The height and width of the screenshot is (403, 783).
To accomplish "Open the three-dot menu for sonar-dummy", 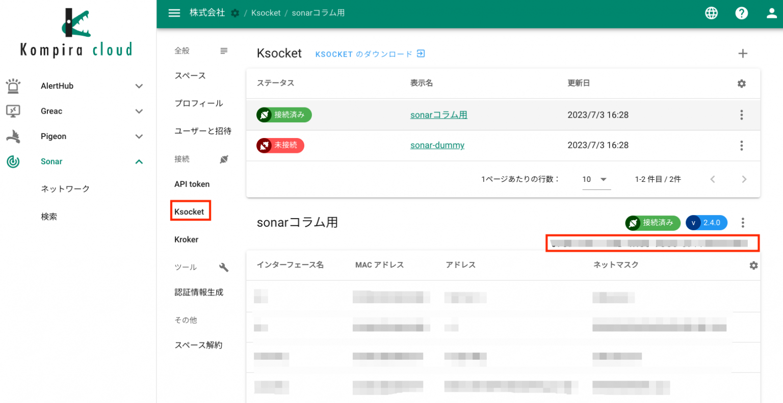I will pos(741,145).
